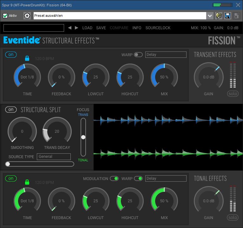Uncheck the Aktiv checkbox
243x228 pixels.
pos(5,16)
